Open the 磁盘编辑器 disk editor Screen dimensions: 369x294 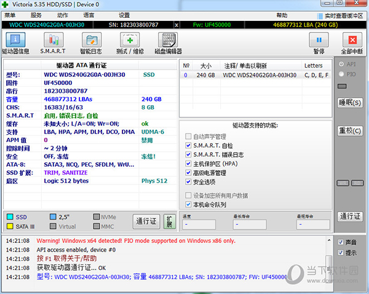click(x=170, y=41)
